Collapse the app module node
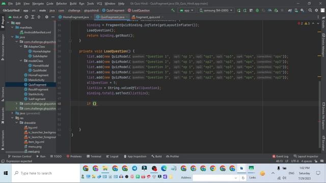 click(x=8, y=23)
